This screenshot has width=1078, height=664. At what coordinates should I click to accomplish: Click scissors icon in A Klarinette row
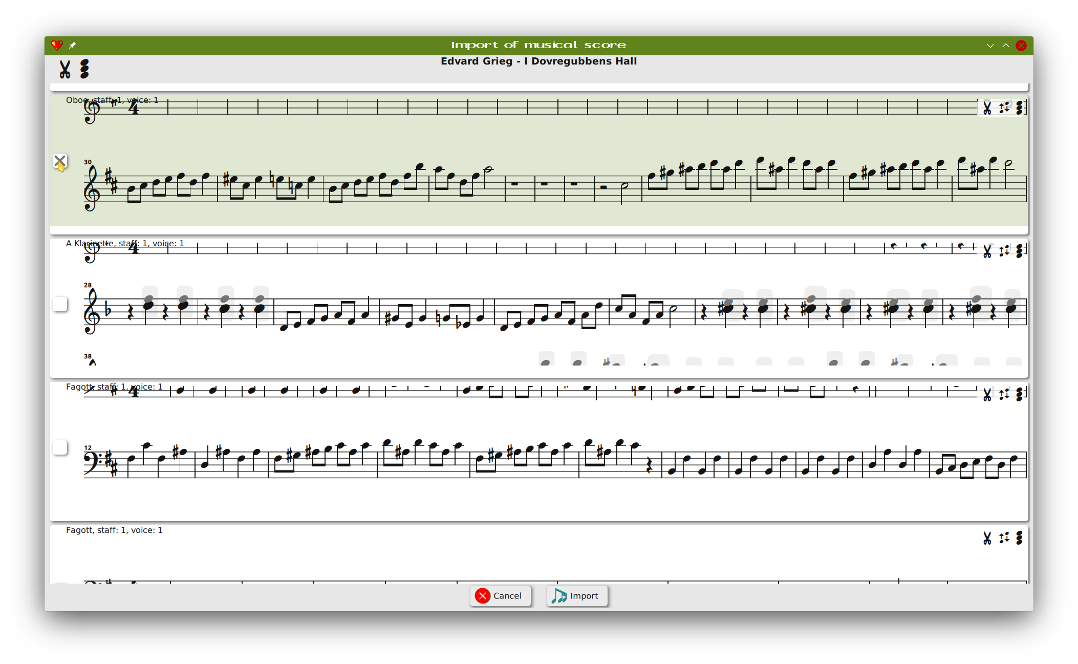pyautogui.click(x=987, y=251)
